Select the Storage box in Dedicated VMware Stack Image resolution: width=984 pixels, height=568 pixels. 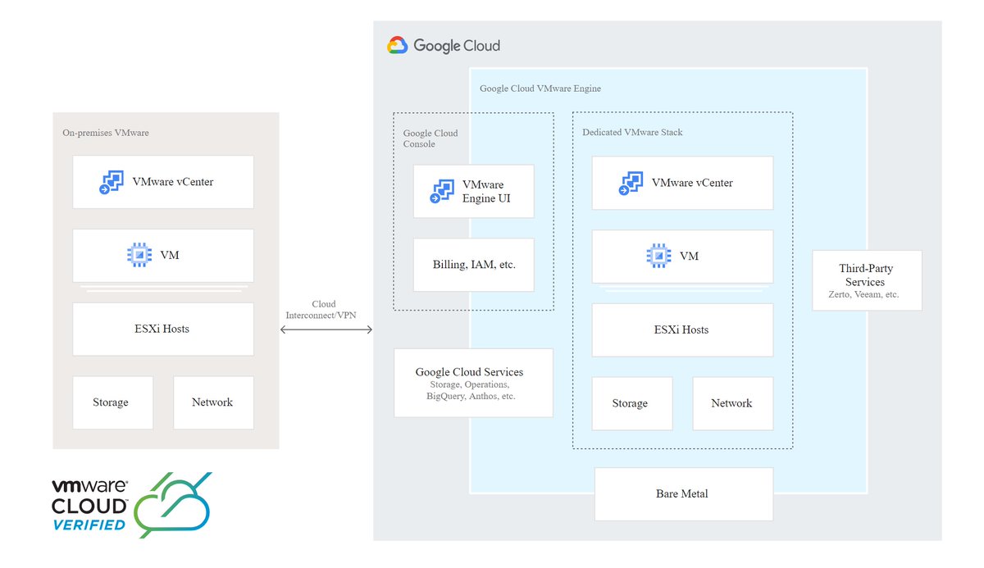[x=631, y=403]
